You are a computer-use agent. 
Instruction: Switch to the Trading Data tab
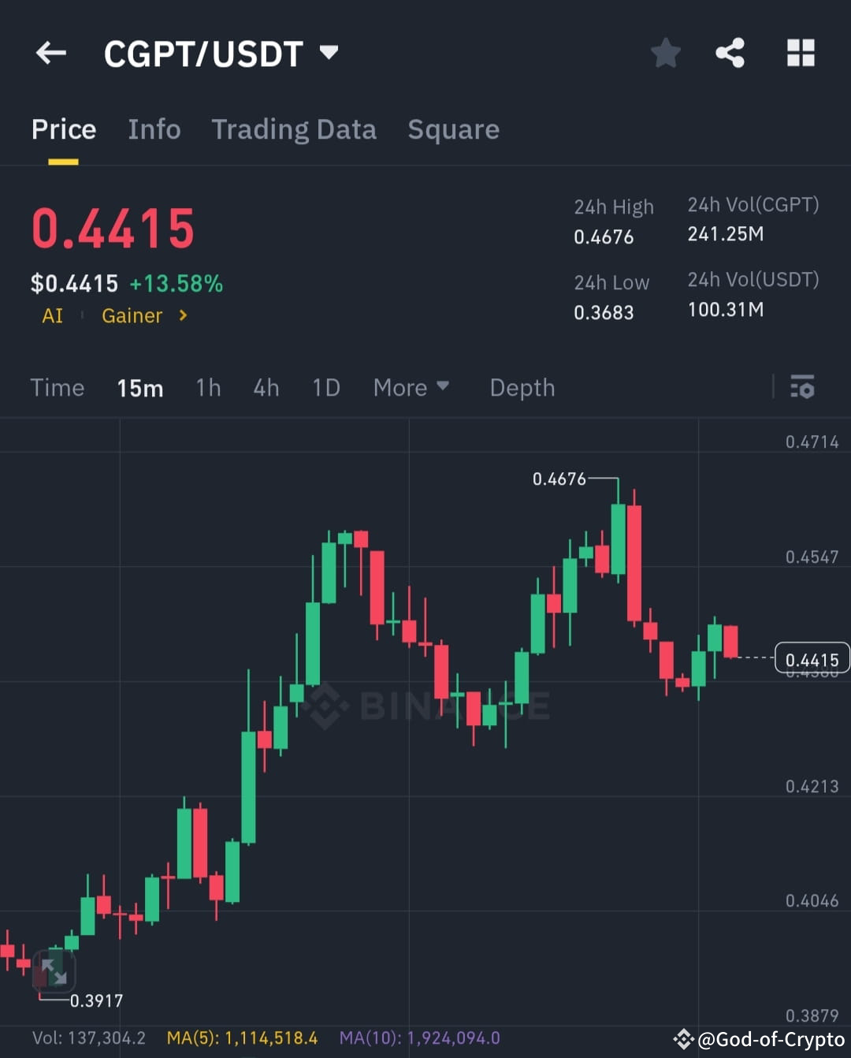[x=293, y=129]
